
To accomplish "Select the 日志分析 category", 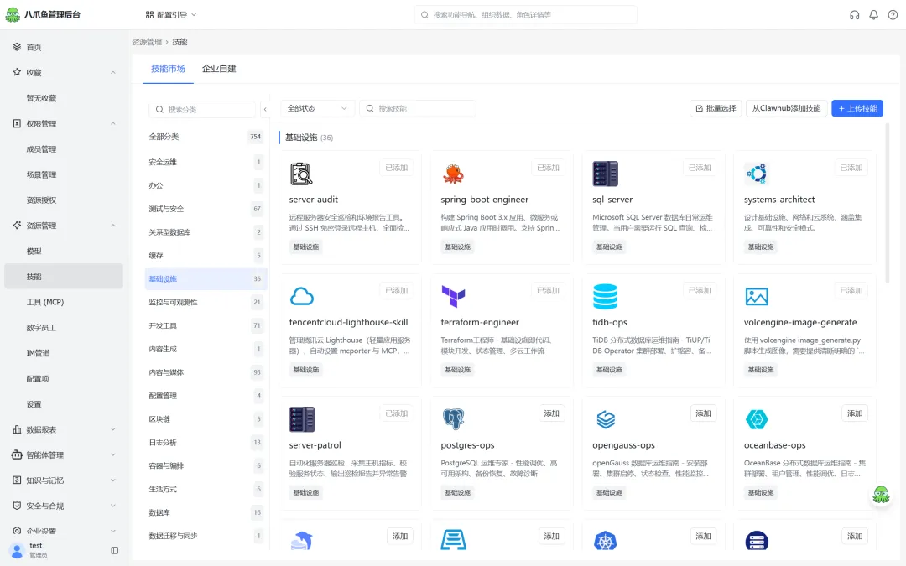I will point(206,443).
